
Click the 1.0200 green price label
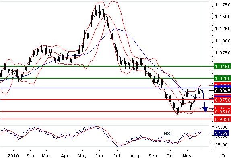223,78
